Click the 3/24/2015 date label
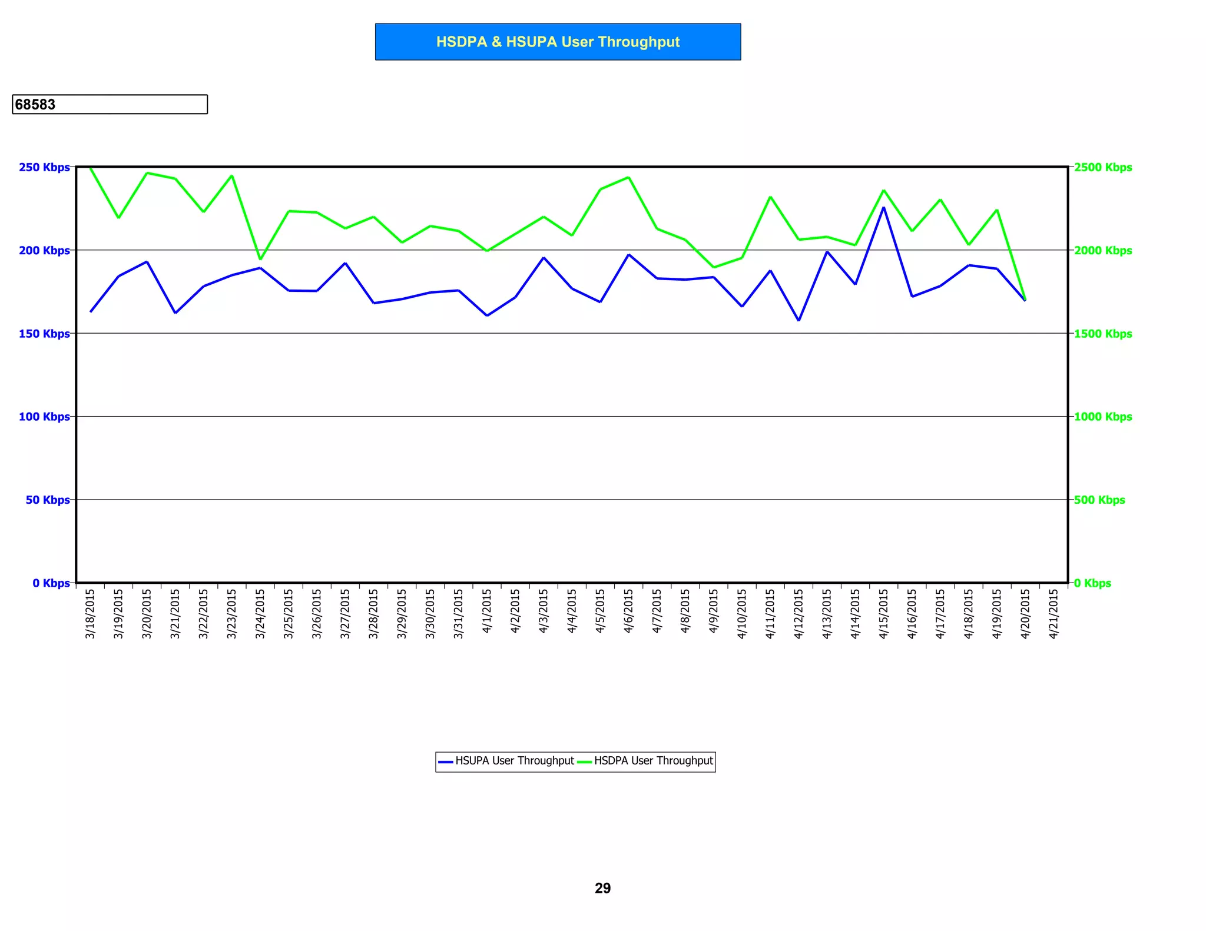 (x=260, y=614)
